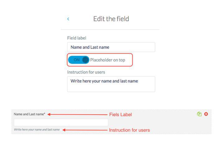This screenshot has width=222, height=145.
Task: Click the empty preview text box
Action: [x=61, y=122]
